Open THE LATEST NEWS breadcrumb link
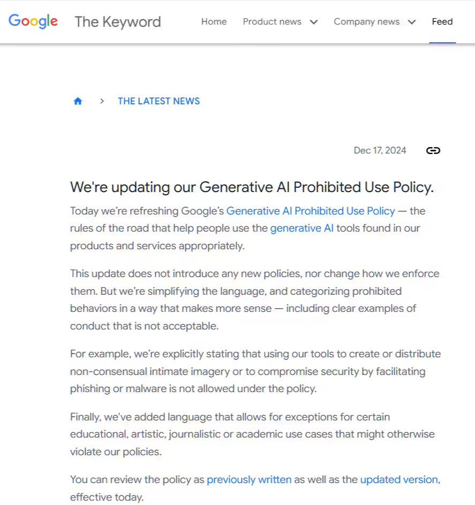The height and width of the screenshot is (505, 475). (159, 101)
